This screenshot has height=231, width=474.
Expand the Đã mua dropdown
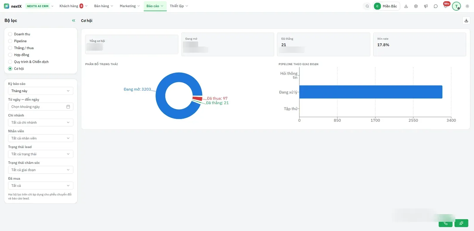[x=41, y=186]
